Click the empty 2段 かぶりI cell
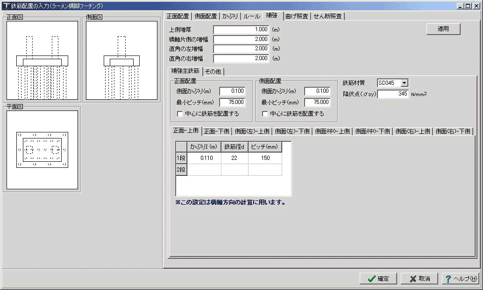 click(204, 169)
